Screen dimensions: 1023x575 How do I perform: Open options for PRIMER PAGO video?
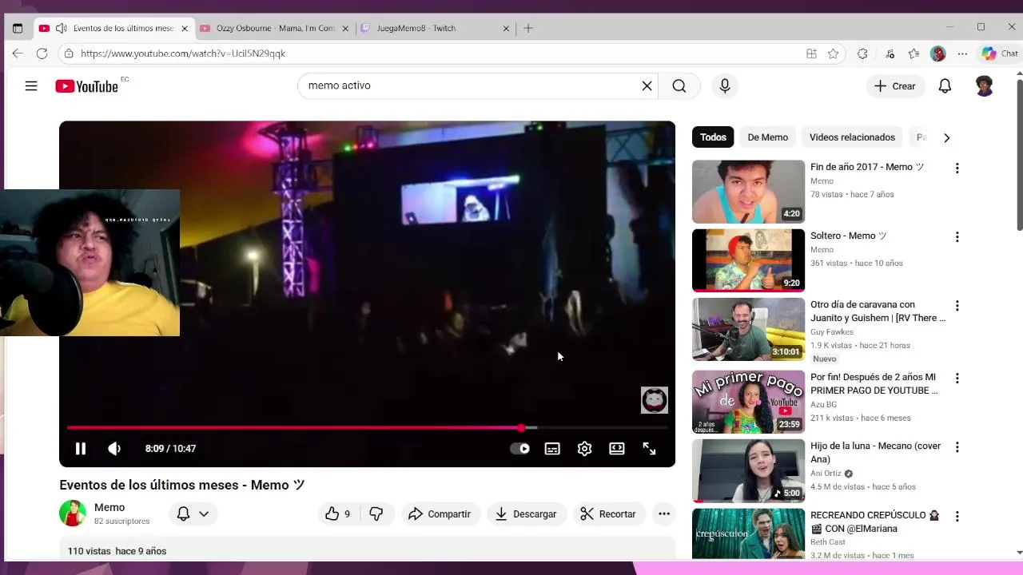[957, 378]
